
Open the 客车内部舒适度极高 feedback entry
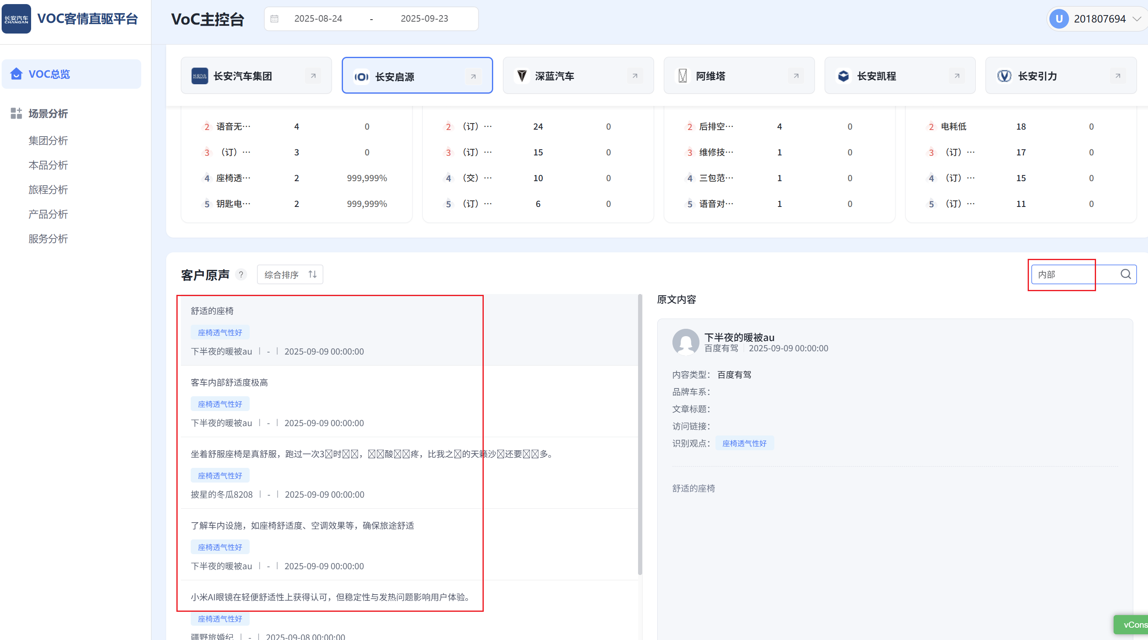[x=229, y=383]
